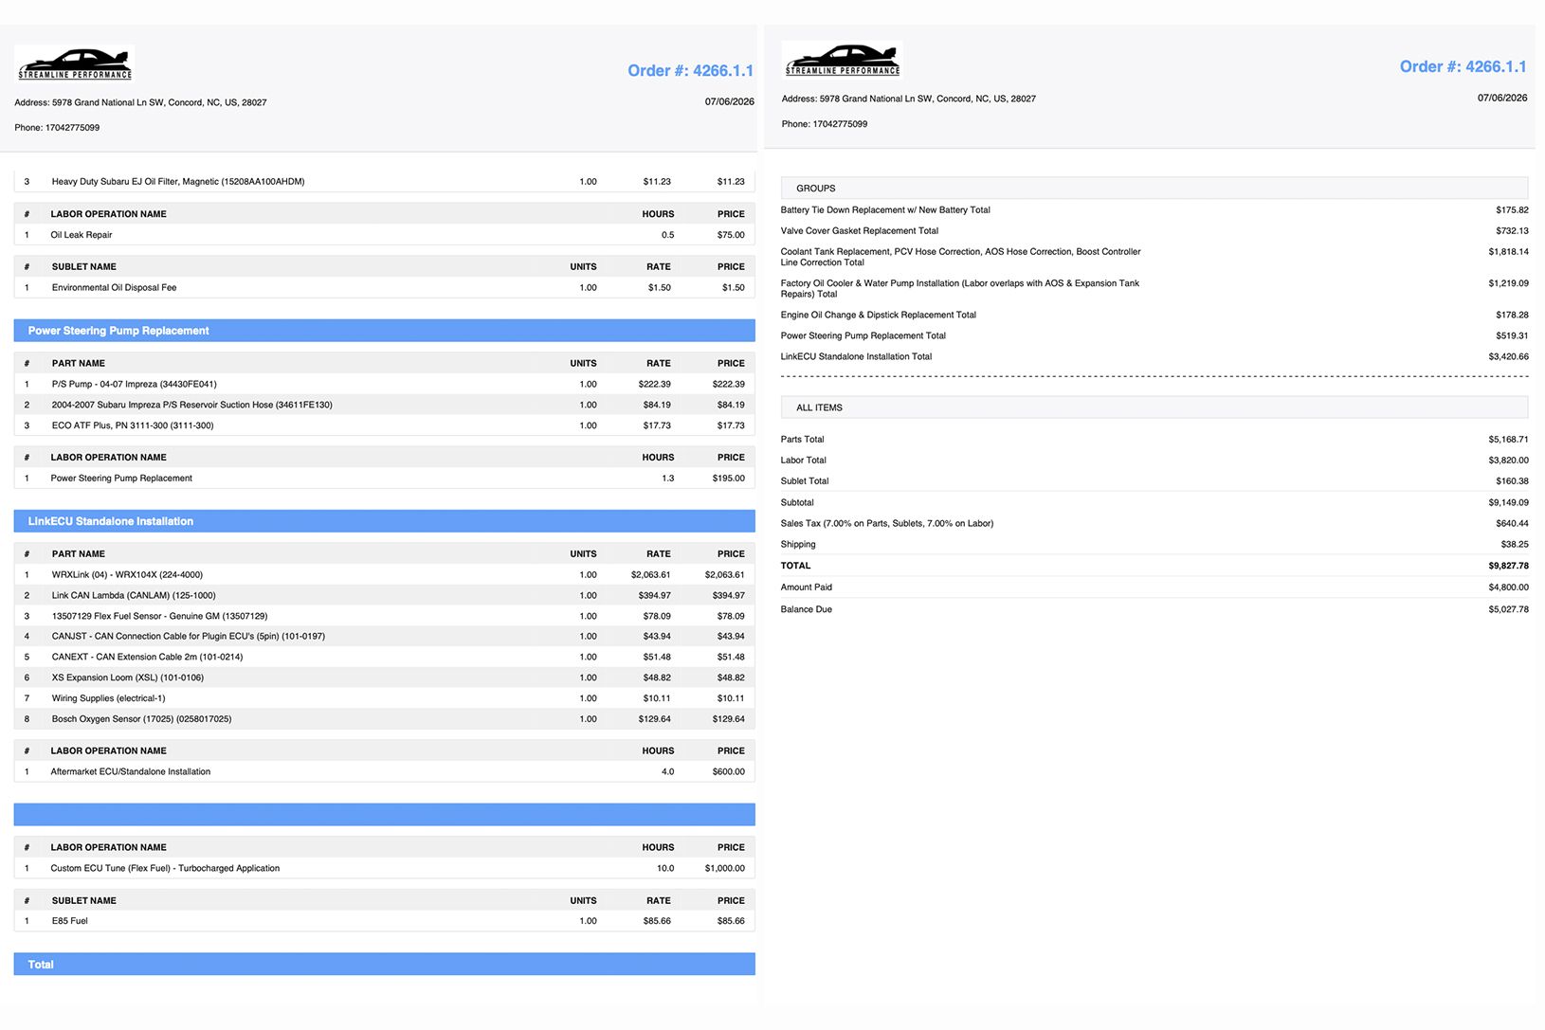Image resolution: width=1545 pixels, height=1030 pixels.
Task: Click Link CAN Lambda (CANLAM) part row
Action: (x=385, y=595)
